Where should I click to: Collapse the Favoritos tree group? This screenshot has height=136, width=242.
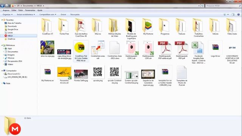tap(2, 20)
